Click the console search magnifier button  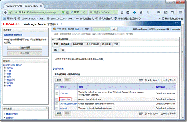114,29
